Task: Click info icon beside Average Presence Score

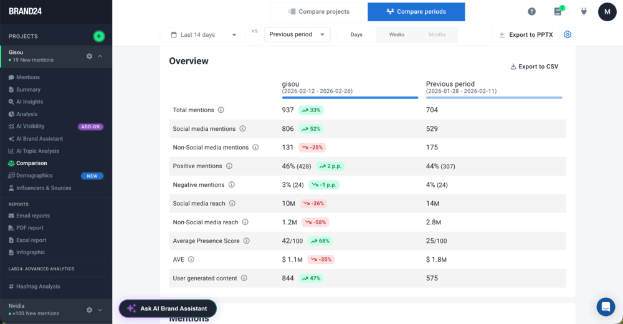Action: pyautogui.click(x=246, y=241)
